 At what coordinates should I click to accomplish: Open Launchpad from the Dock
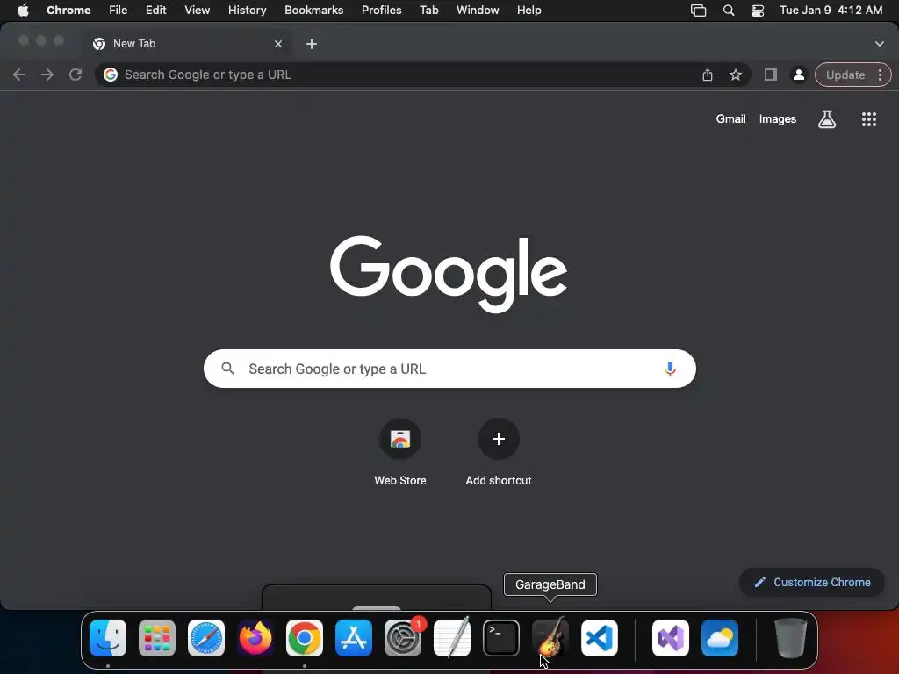tap(157, 638)
